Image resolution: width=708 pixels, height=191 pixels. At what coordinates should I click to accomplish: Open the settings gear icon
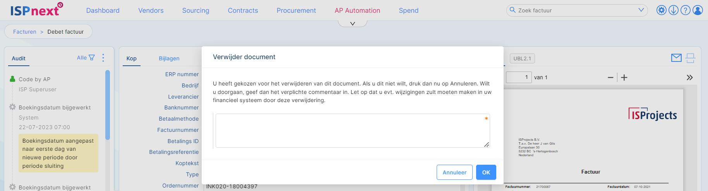point(662,10)
